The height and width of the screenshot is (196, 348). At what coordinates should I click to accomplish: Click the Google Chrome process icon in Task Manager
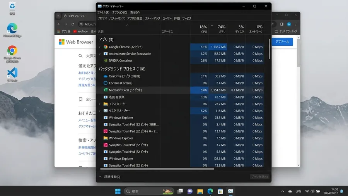[106, 47]
